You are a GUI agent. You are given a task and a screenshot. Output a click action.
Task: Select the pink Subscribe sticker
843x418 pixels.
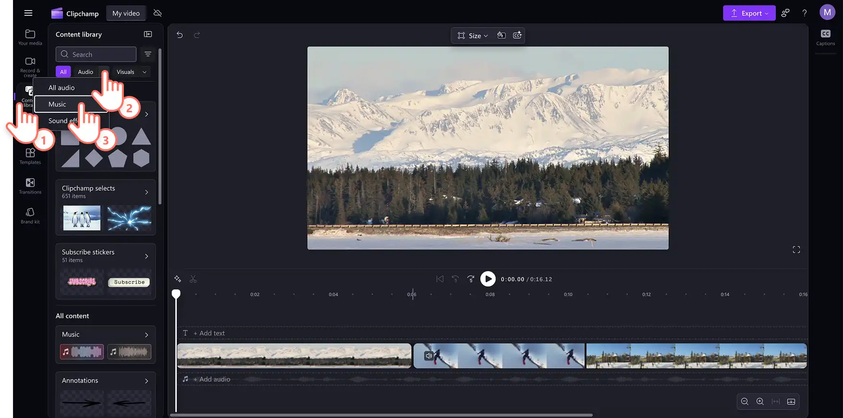click(82, 282)
